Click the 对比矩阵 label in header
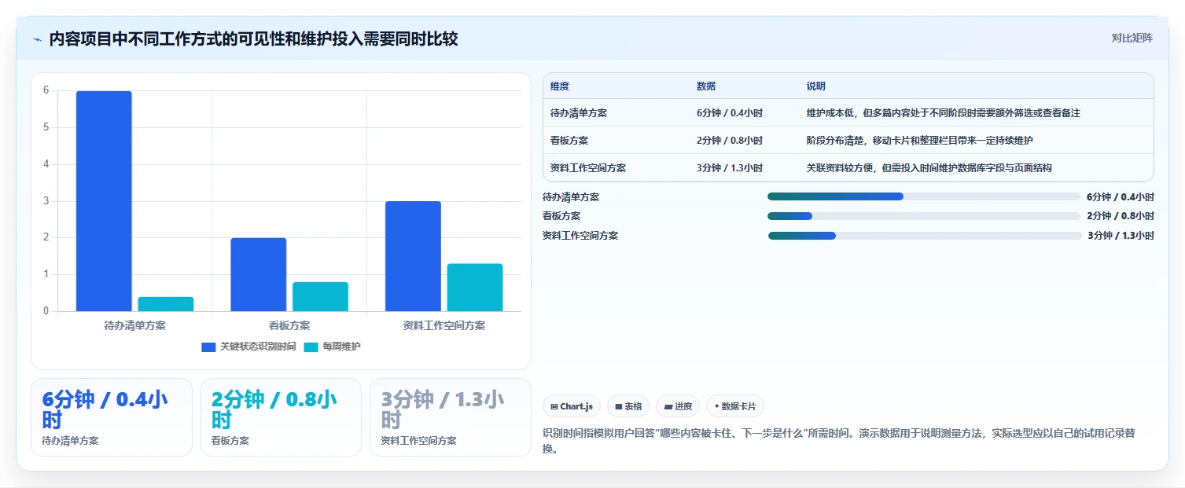This screenshot has width=1185, height=488. (1132, 39)
